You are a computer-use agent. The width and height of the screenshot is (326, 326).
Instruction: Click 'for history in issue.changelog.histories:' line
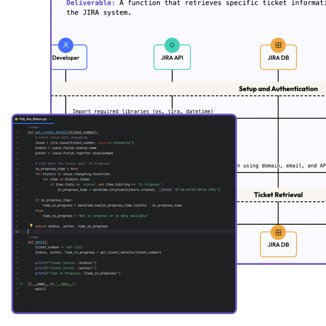(73, 174)
